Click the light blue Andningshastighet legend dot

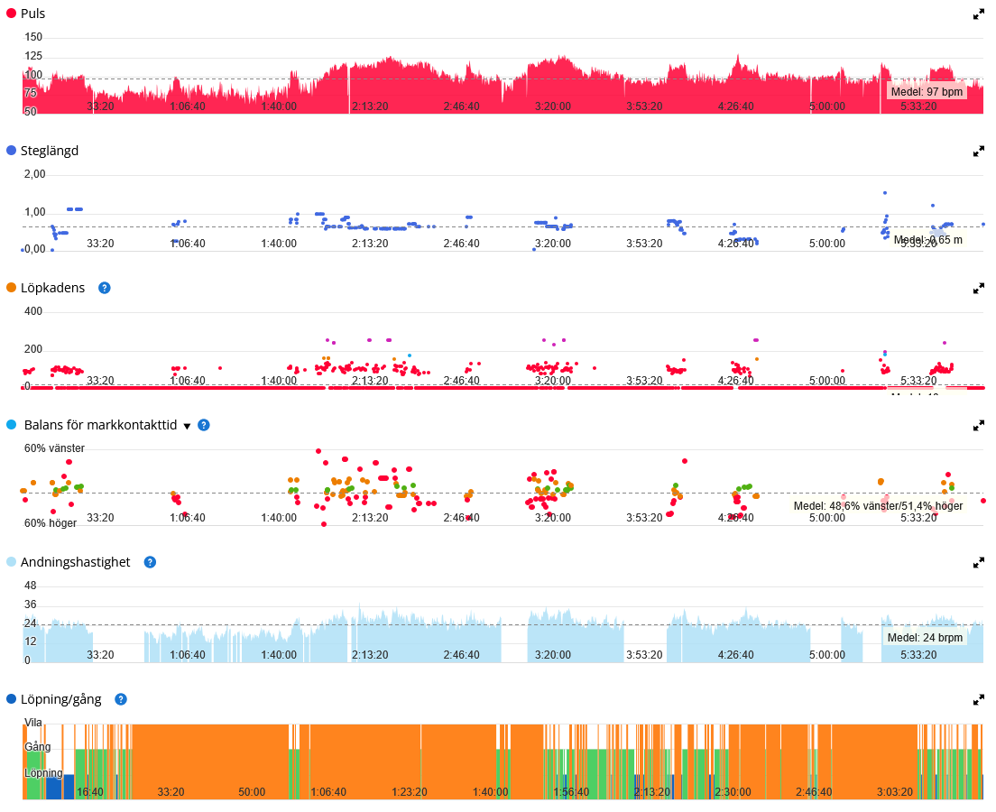tap(11, 562)
